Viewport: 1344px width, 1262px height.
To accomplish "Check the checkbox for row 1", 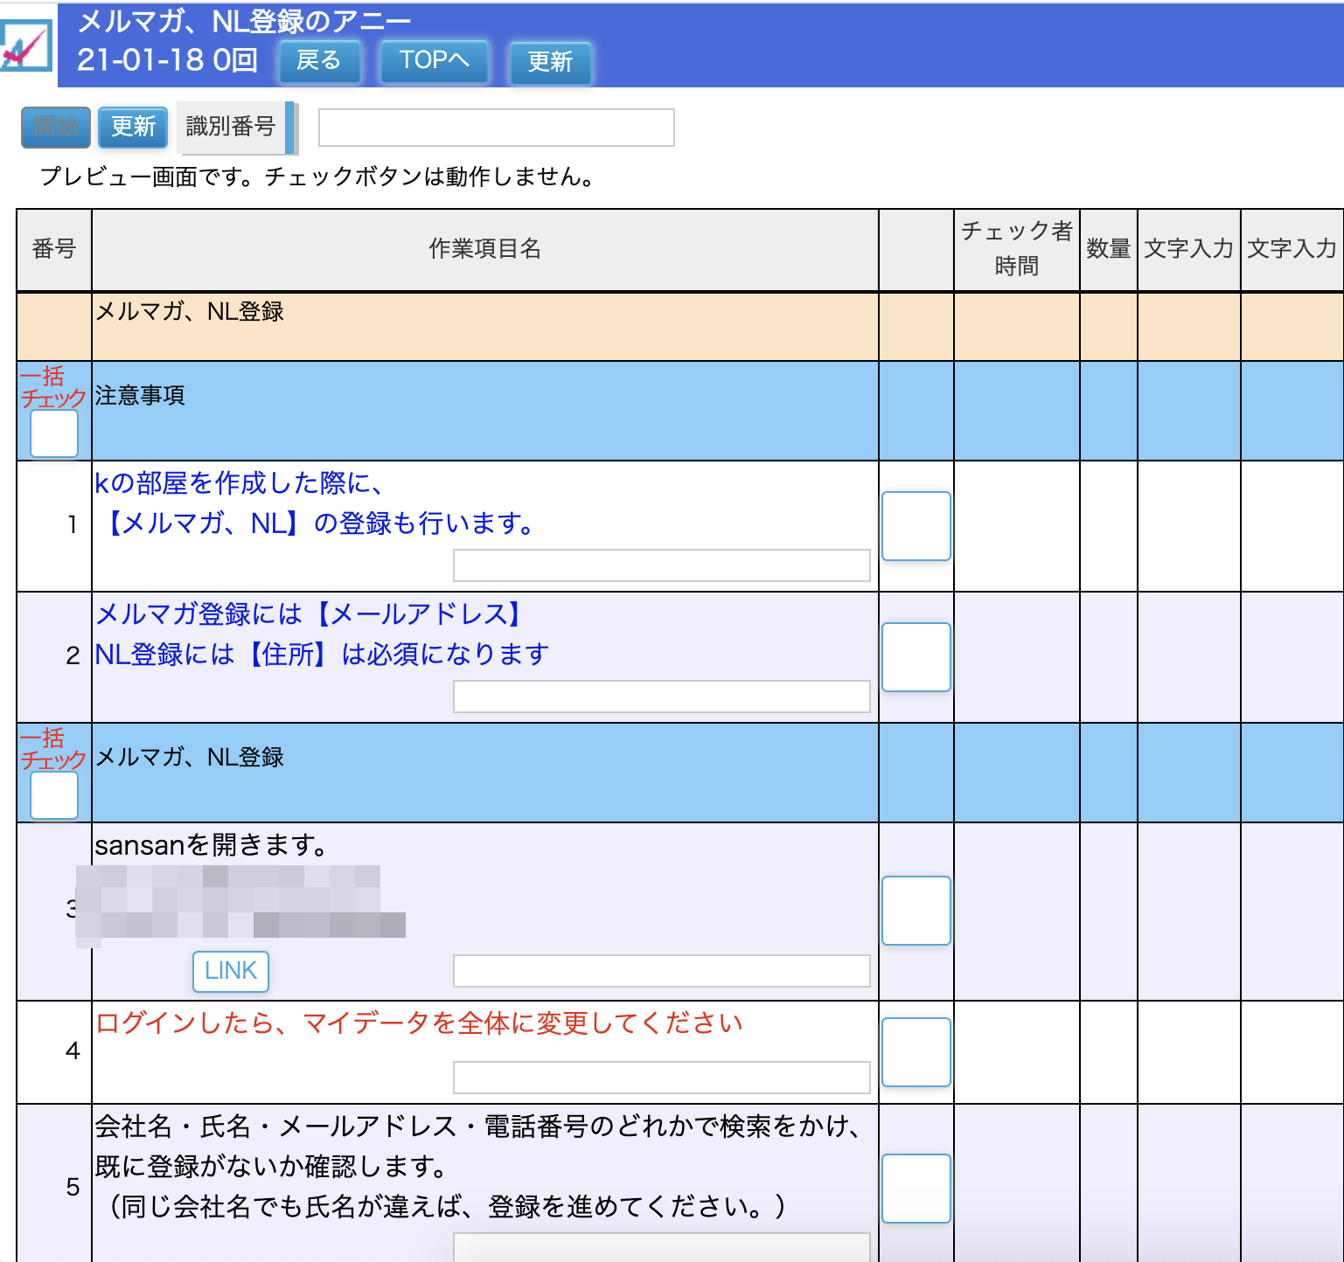I will 916,525.
